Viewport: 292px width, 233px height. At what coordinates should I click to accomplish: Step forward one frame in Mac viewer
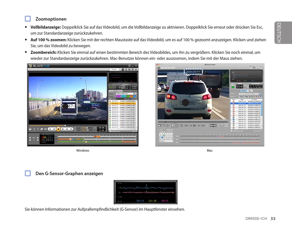click(x=199, y=125)
